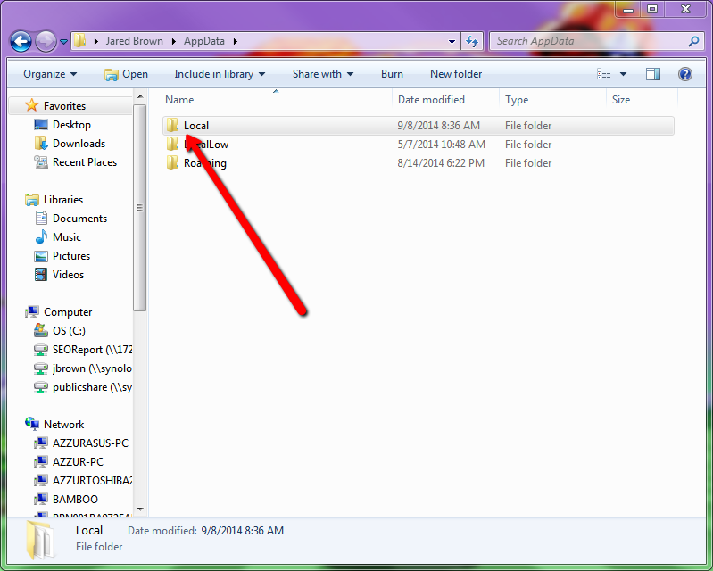The image size is (713, 571).
Task: Expand chevron after AppData in path
Action: 236,41
